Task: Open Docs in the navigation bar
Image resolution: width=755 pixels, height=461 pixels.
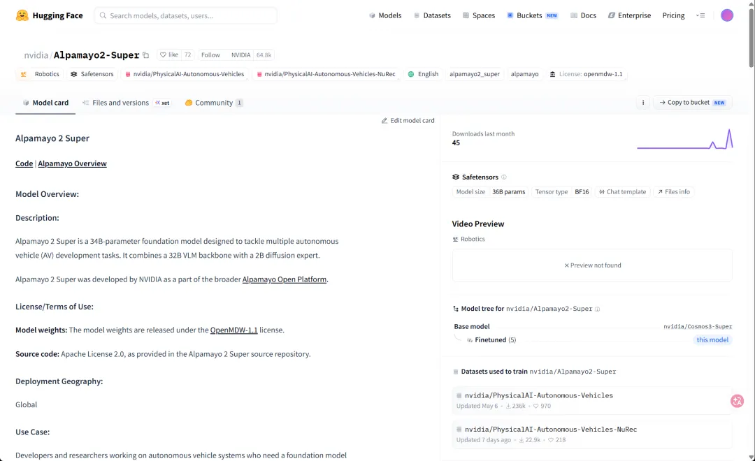Action: tap(583, 15)
